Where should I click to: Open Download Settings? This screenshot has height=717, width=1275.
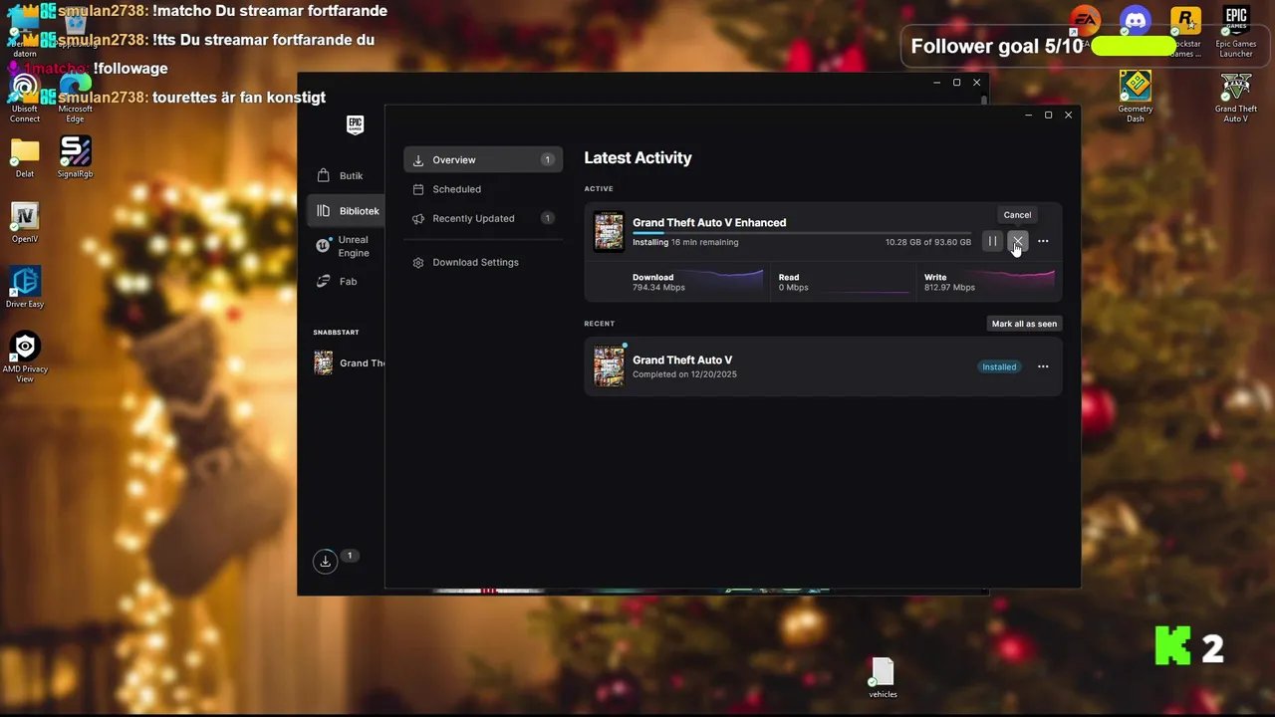coord(483,262)
